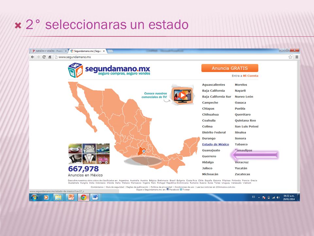Open the Twitter icon link in footer
314x236 pixels.
click(x=181, y=189)
